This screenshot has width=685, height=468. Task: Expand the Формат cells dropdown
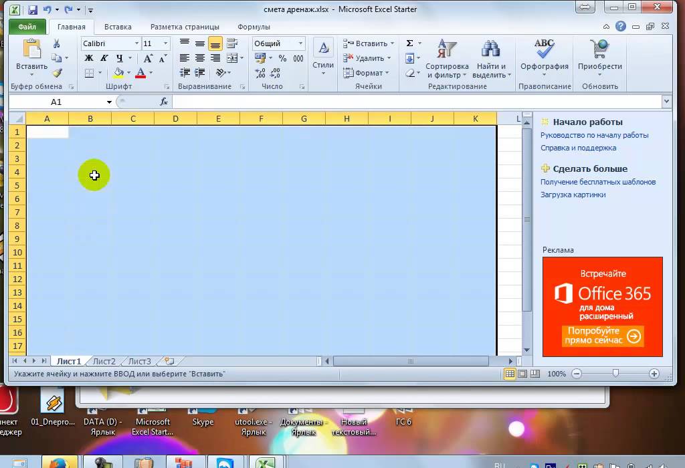pos(387,73)
